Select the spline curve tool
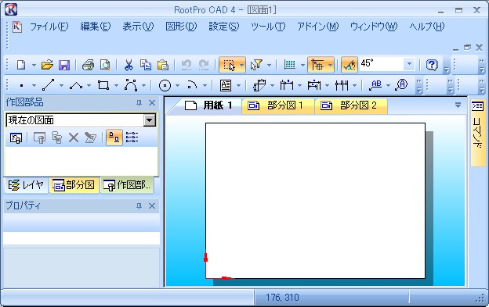The image size is (489, 307). [x=131, y=85]
